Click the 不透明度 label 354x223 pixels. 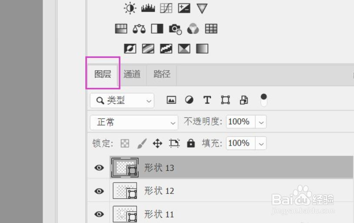coord(203,122)
